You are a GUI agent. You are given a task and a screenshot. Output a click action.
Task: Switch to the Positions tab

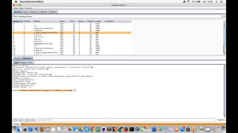click(x=34, y=12)
